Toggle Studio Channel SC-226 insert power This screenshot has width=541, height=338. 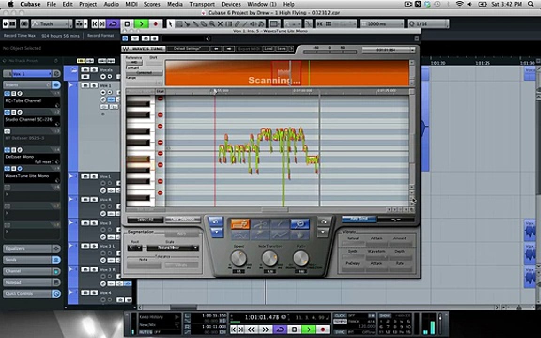[7, 113]
